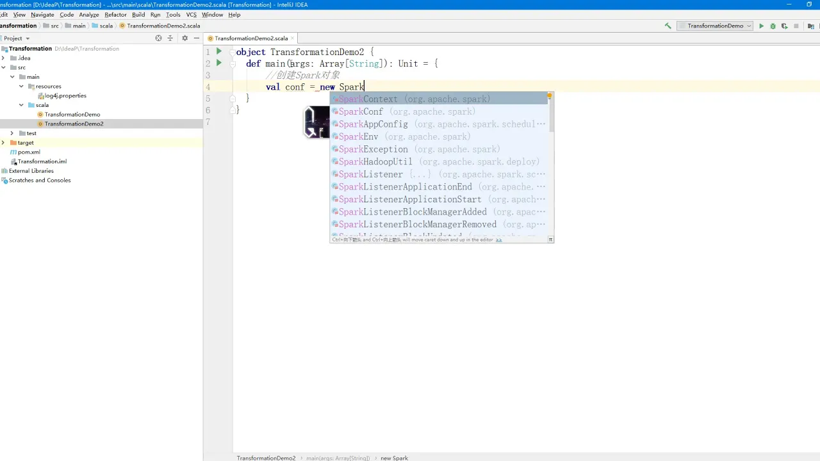Open Project Structure icon in top toolbar
The image size is (820, 461).
click(x=811, y=26)
